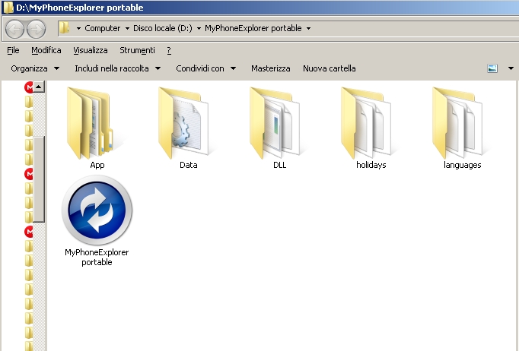
Task: Click the navigation pane scrollbar thumb
Action: 39,179
